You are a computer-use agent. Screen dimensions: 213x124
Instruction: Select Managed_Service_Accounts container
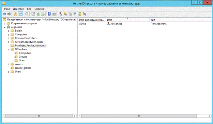point(30,45)
